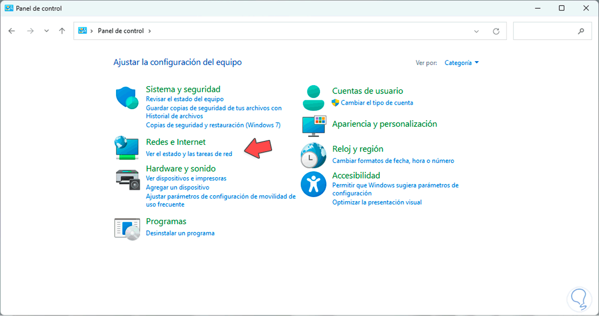Screen dimensions: 599x321
Task: Open the Accesibilidad figure icon
Action: click(x=313, y=184)
